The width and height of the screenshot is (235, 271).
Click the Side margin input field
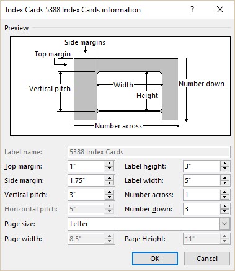86,180
